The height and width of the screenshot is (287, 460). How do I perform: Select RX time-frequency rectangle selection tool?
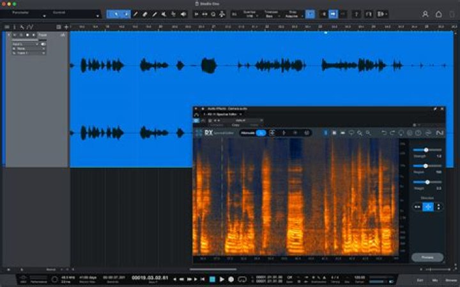[x=334, y=133]
